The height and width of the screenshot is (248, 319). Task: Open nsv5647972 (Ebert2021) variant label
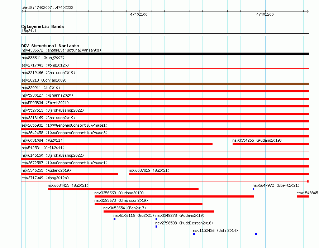click(276, 185)
